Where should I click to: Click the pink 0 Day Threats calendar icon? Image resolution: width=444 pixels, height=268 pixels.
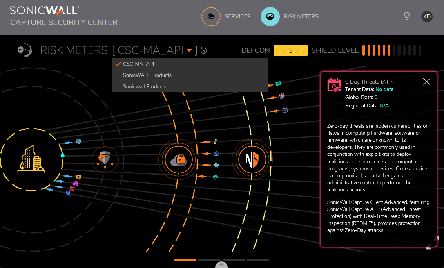[334, 85]
